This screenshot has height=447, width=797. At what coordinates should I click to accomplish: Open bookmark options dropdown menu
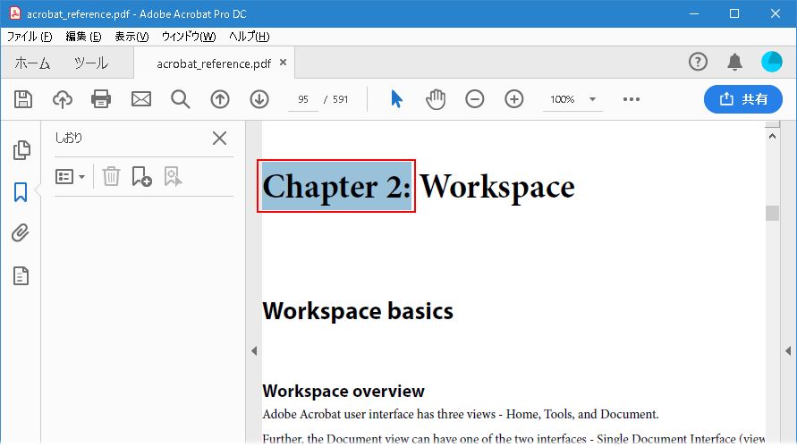70,176
